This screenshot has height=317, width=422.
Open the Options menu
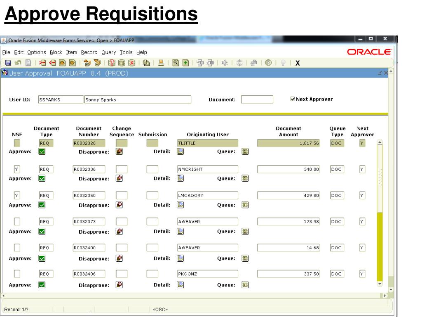pyautogui.click(x=37, y=52)
